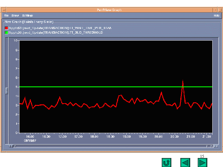Open the Help menu
The width and height of the screenshot is (223, 167).
click(216, 15)
